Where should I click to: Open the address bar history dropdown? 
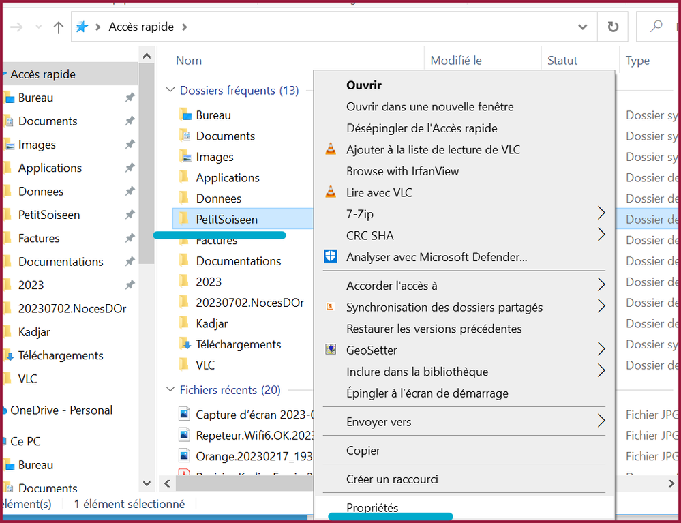point(583,27)
